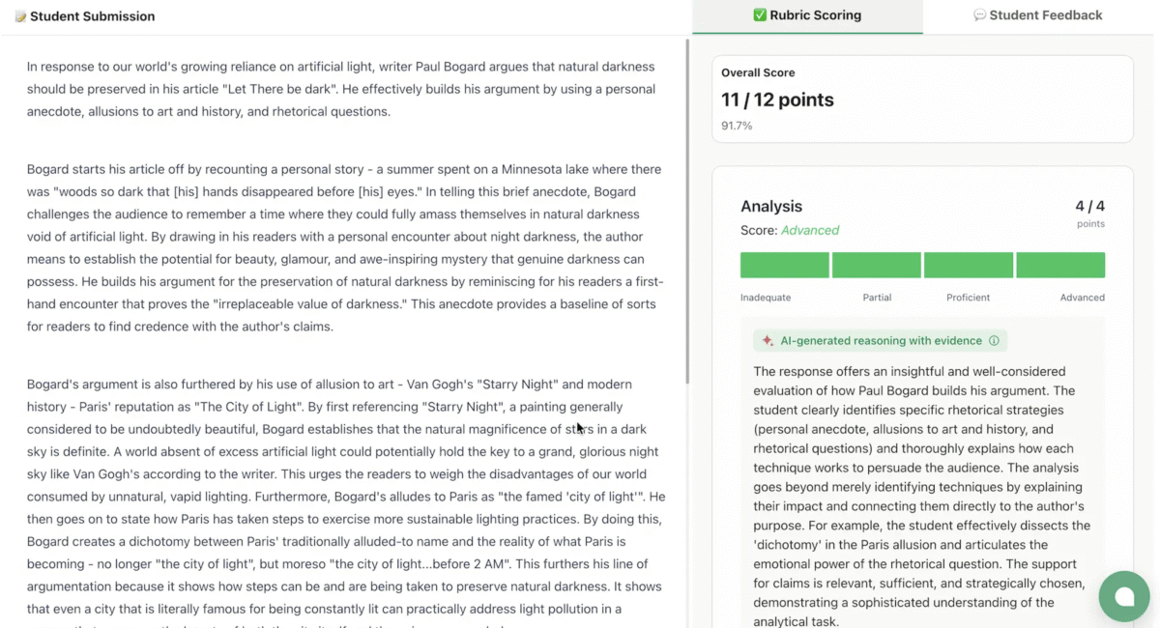The image size is (1160, 628).
Task: Click the Overall Score 11 / 12 points card
Action: coord(922,100)
